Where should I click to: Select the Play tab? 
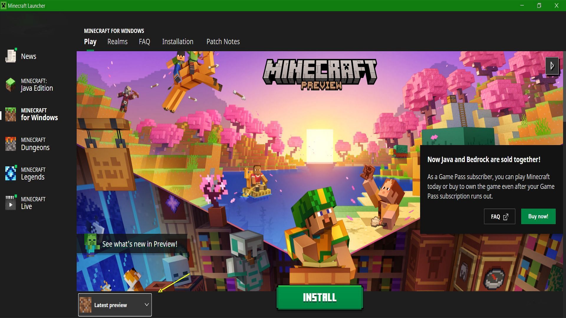90,42
